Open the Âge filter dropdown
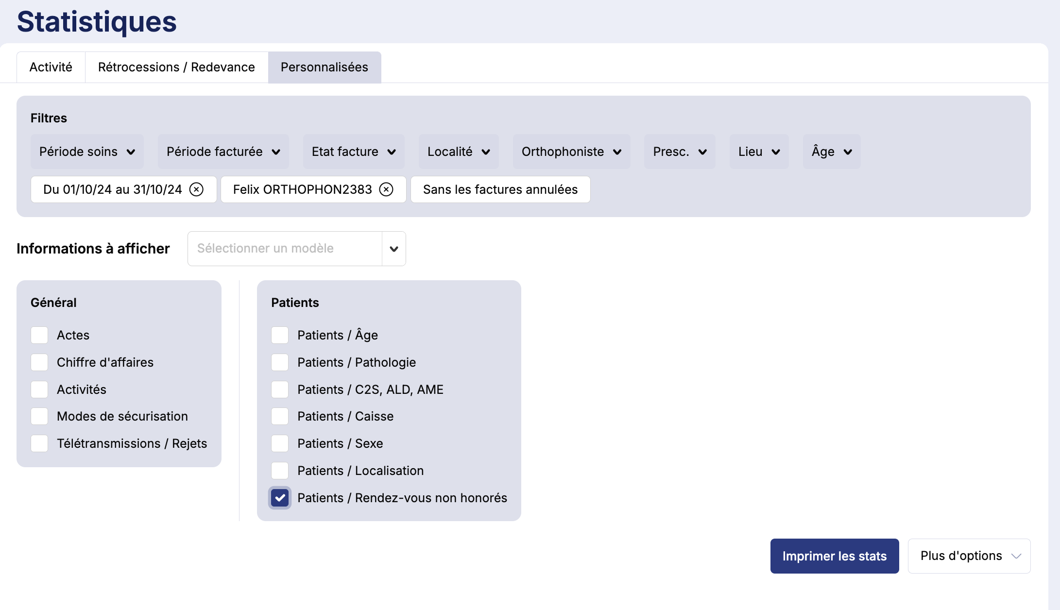The height and width of the screenshot is (610, 1060). point(832,152)
